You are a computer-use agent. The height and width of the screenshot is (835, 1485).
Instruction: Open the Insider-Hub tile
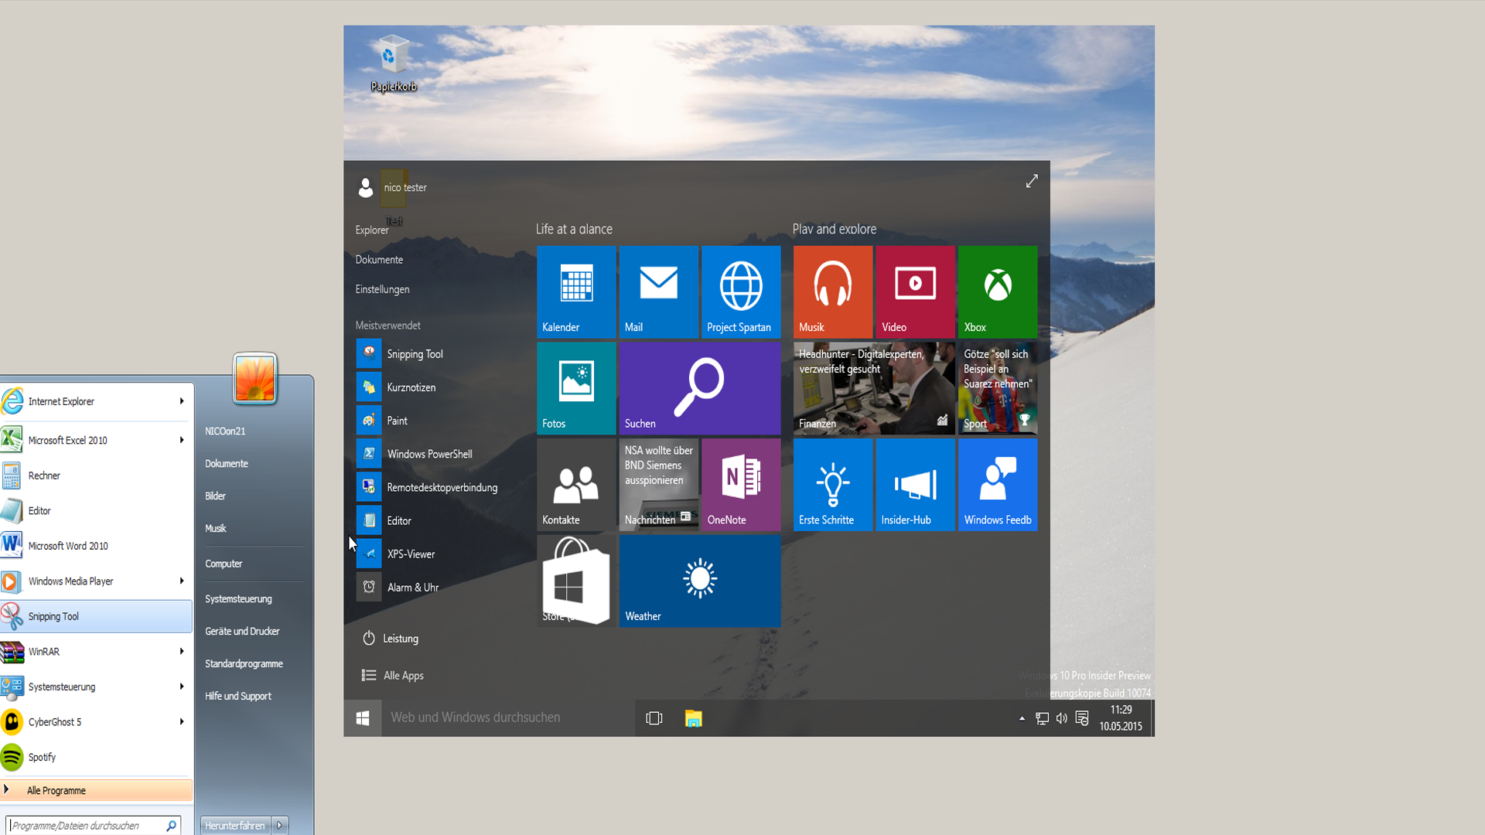click(915, 485)
